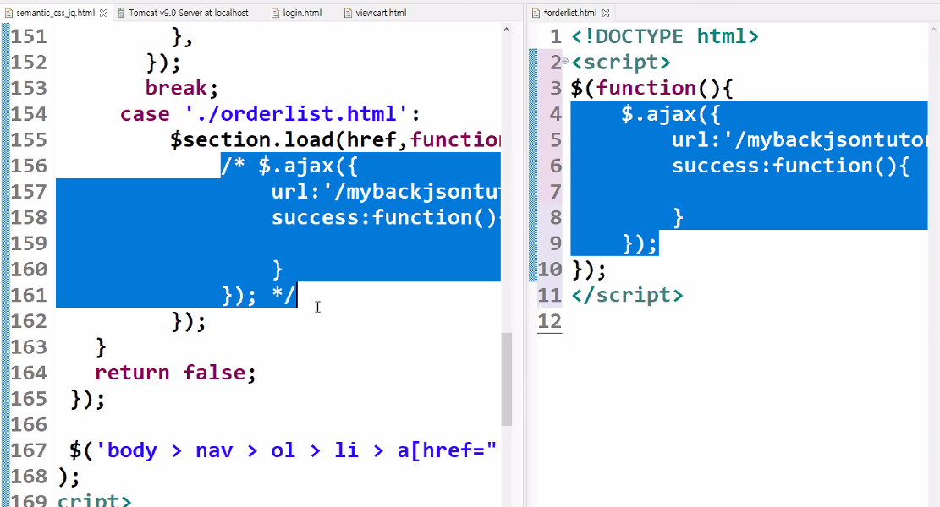Screen dimensions: 940x507
Task: Click the '<script>' tag on line 2 of orderlist.html
Action: pyautogui.click(x=621, y=63)
